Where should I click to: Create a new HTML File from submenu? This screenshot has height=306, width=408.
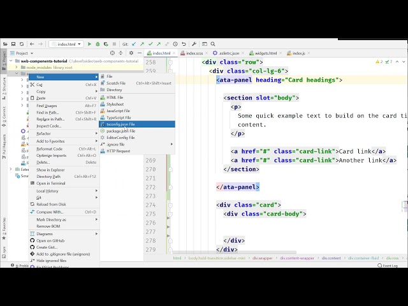(x=137, y=98)
